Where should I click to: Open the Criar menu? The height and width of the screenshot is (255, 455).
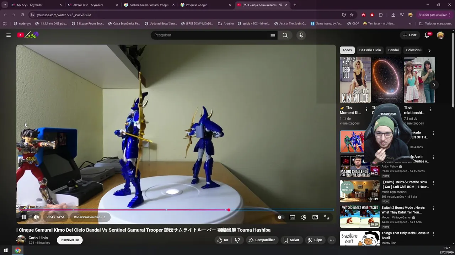409,35
